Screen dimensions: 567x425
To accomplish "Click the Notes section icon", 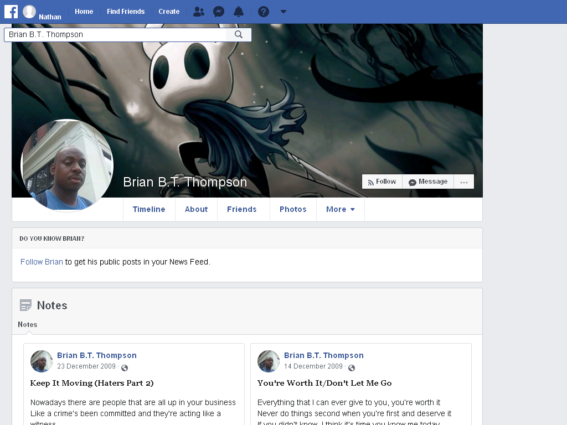I will coord(25,305).
